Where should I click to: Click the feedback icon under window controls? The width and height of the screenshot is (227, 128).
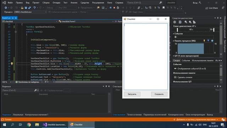223,8
